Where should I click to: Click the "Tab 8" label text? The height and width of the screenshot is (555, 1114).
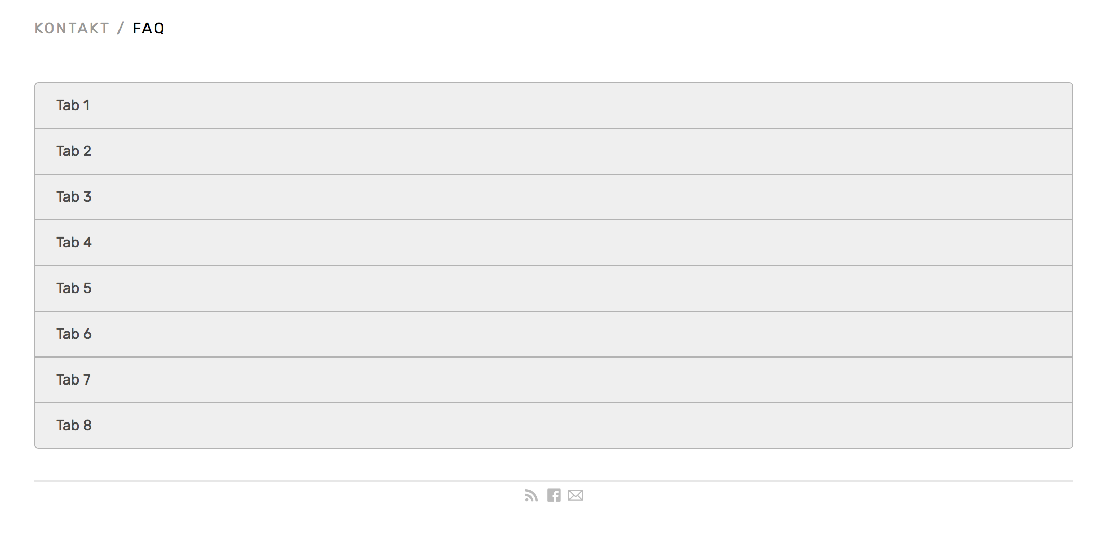tap(74, 426)
